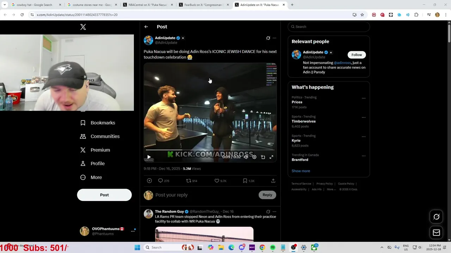Click Show more under What's happening
This screenshot has width=451, height=253.
click(301, 171)
